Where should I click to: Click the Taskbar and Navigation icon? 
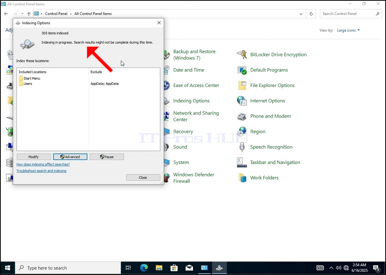coord(242,162)
